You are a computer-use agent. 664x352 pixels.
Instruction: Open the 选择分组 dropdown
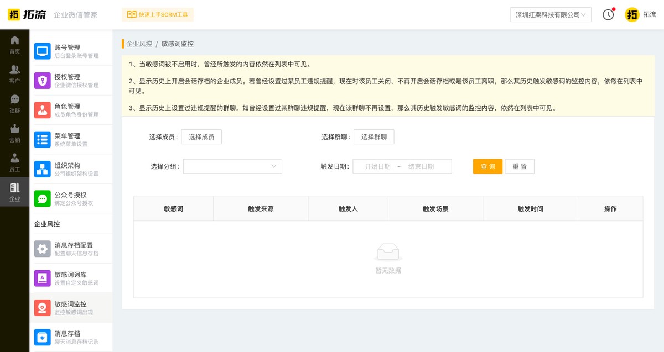coord(232,166)
